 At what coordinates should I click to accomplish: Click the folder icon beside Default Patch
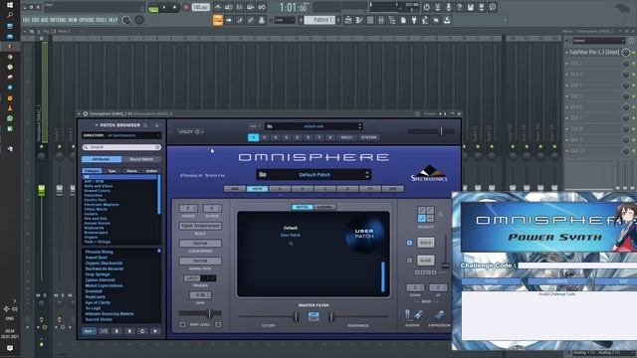(263, 175)
